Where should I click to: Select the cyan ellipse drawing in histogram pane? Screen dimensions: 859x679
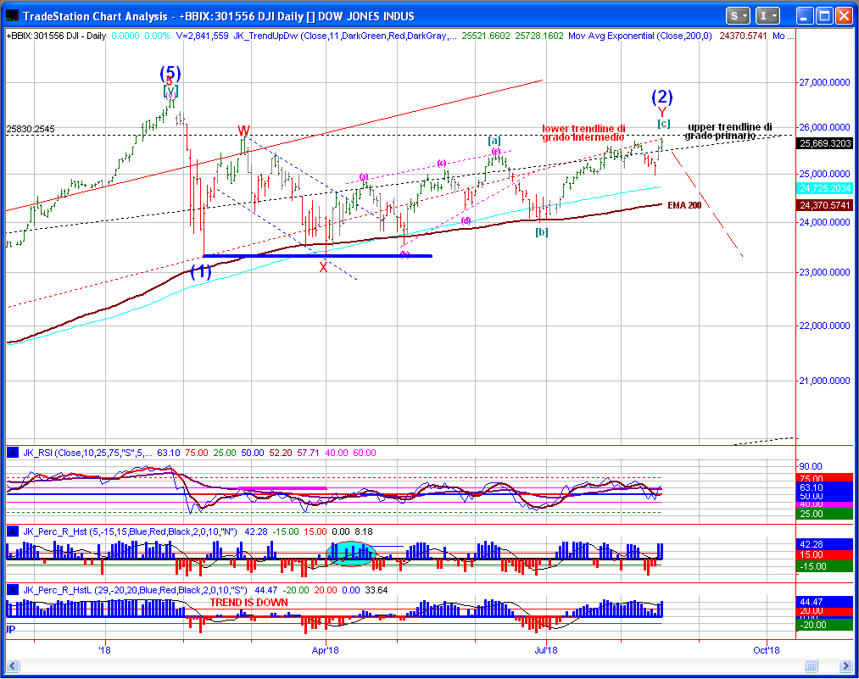pos(351,553)
